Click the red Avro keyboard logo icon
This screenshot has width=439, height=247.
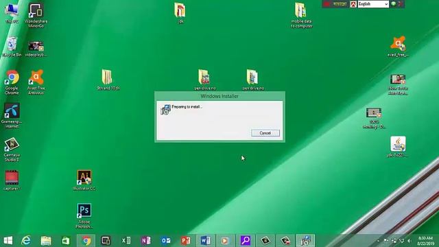click(x=353, y=4)
